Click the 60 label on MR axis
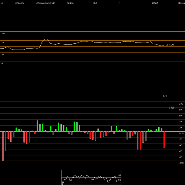 point(181,116)
